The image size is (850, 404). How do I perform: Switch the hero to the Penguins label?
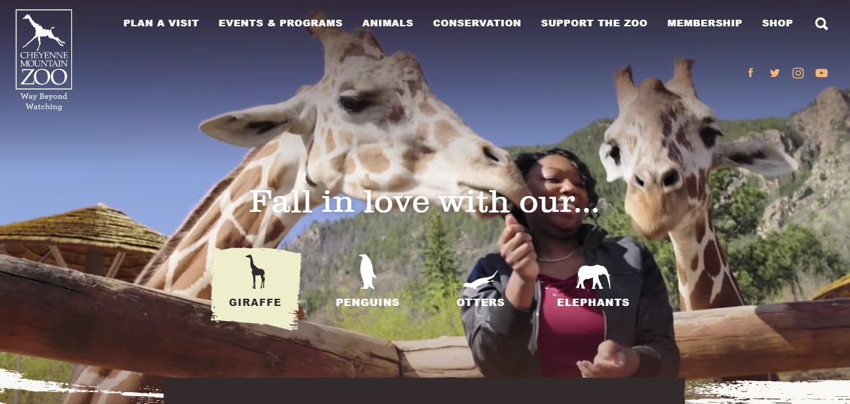coord(368,303)
